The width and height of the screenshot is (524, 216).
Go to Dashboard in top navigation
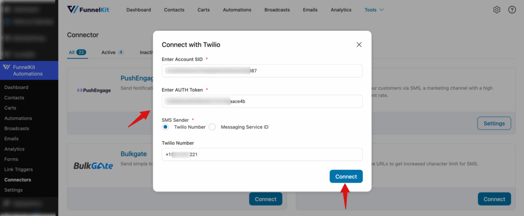[138, 10]
